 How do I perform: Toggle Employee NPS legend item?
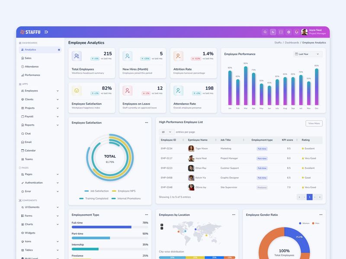point(124,191)
